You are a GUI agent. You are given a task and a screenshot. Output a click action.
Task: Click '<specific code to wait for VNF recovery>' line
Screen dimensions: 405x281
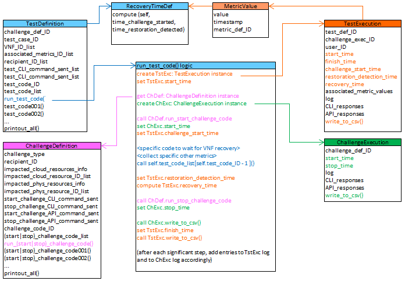pyautogui.click(x=189, y=148)
